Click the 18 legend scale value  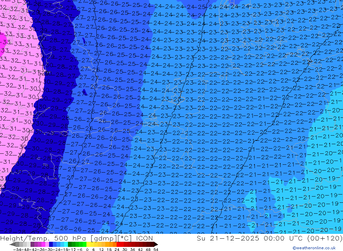109,250
